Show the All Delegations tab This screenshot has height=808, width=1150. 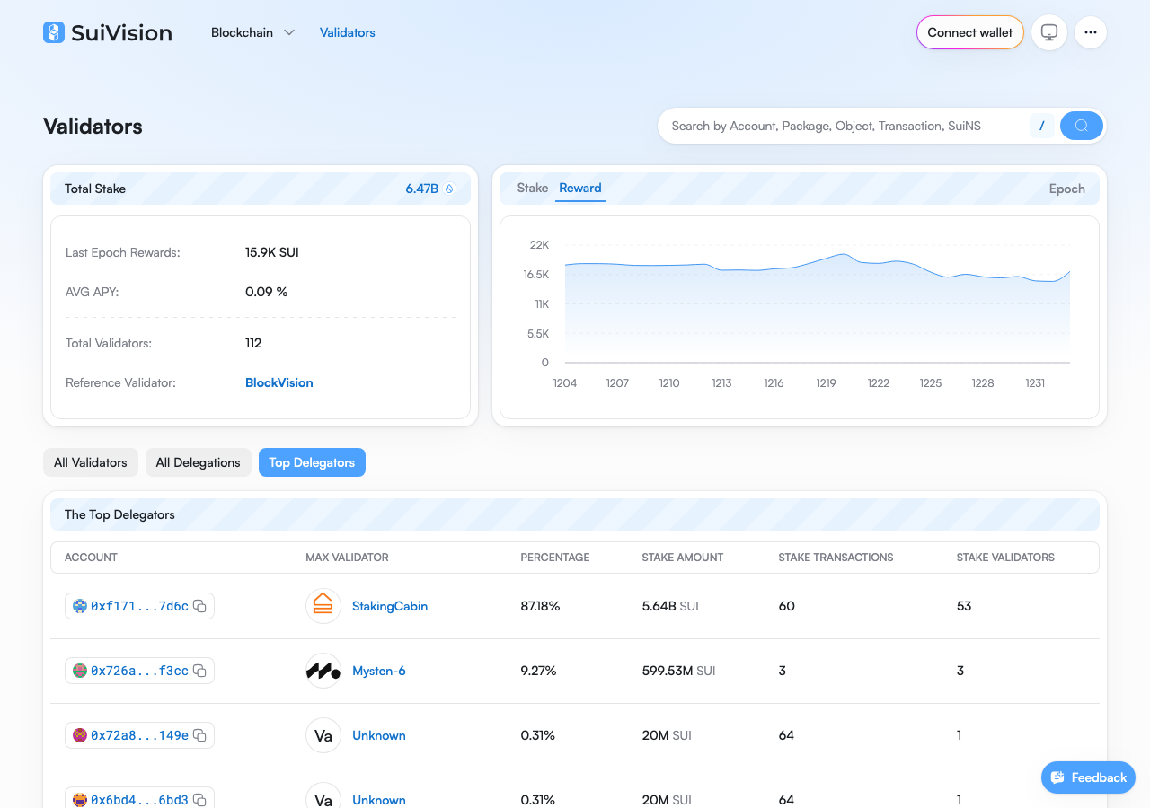[199, 462]
